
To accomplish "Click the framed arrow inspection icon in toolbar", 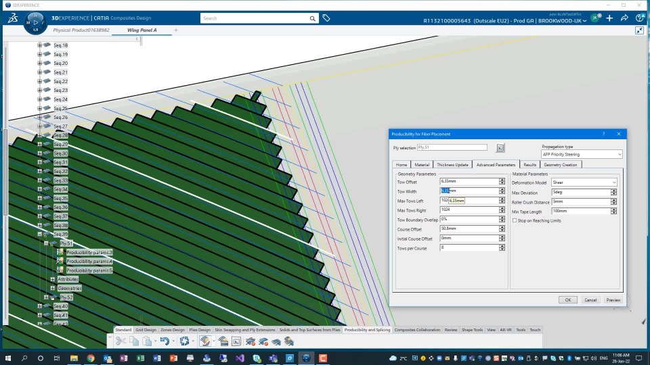I will point(236,341).
